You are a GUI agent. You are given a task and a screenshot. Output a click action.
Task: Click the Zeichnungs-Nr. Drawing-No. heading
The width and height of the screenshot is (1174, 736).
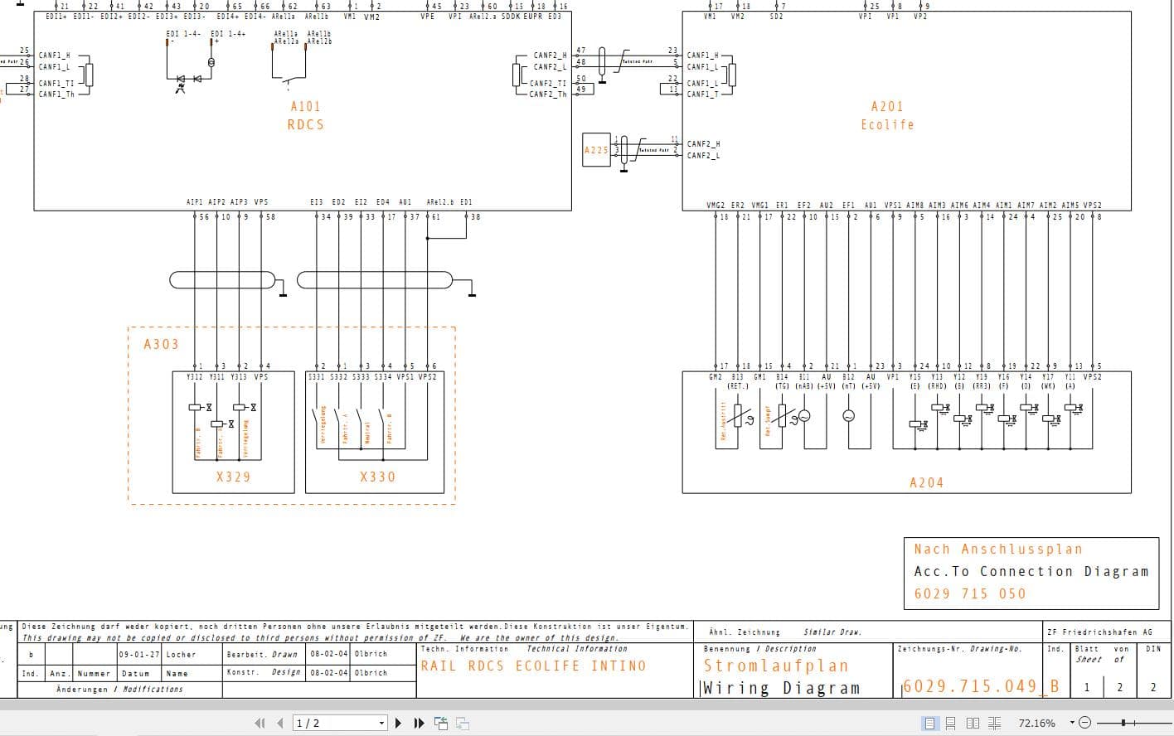point(959,649)
